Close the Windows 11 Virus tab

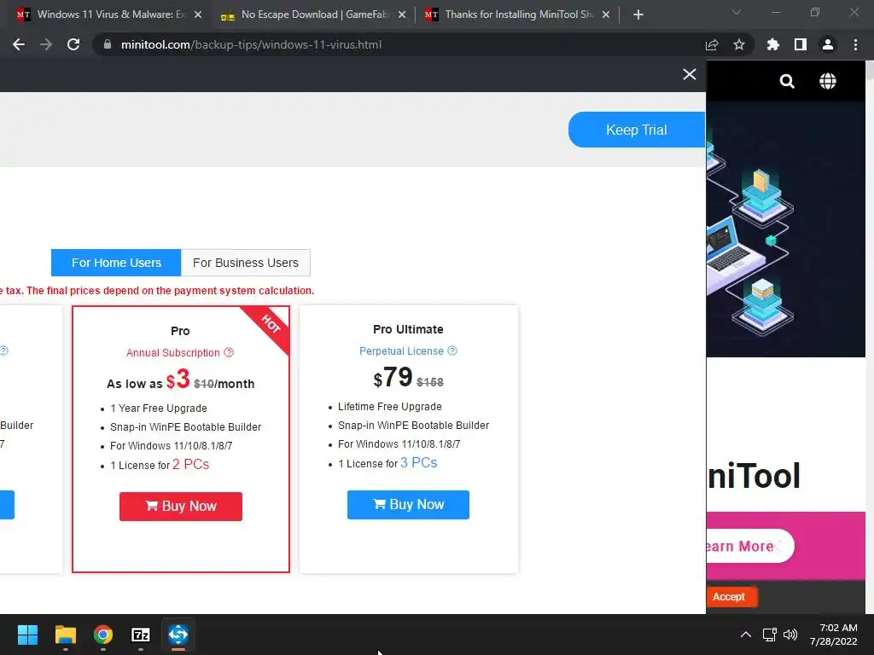[x=198, y=14]
